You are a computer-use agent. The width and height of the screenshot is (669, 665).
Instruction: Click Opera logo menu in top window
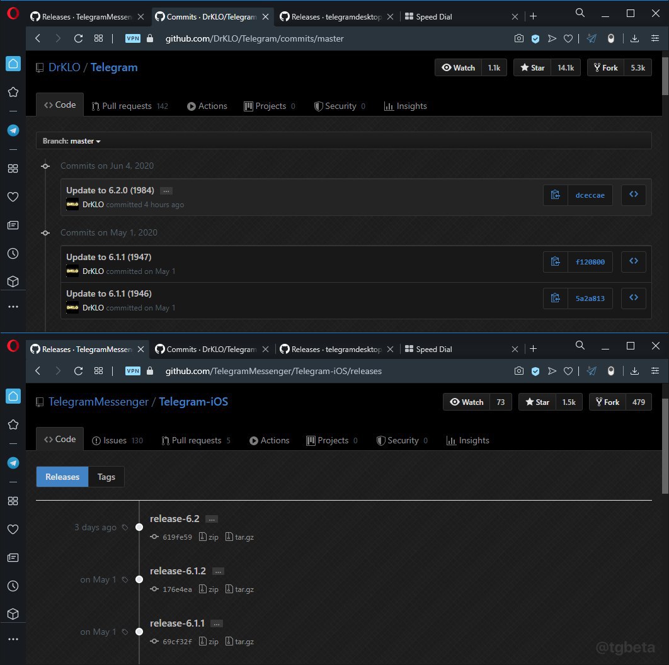click(x=13, y=14)
